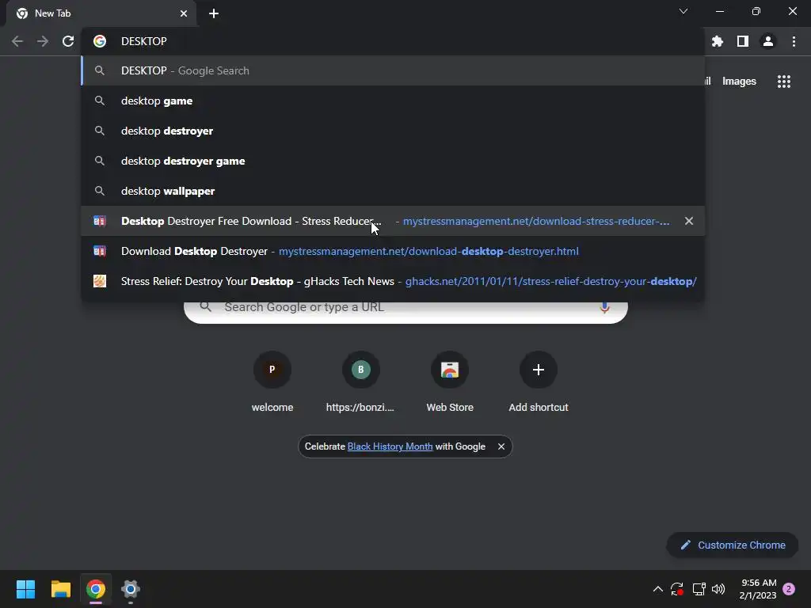811x608 pixels.
Task: Open the Chrome three-dot menu
Action: [x=794, y=41]
